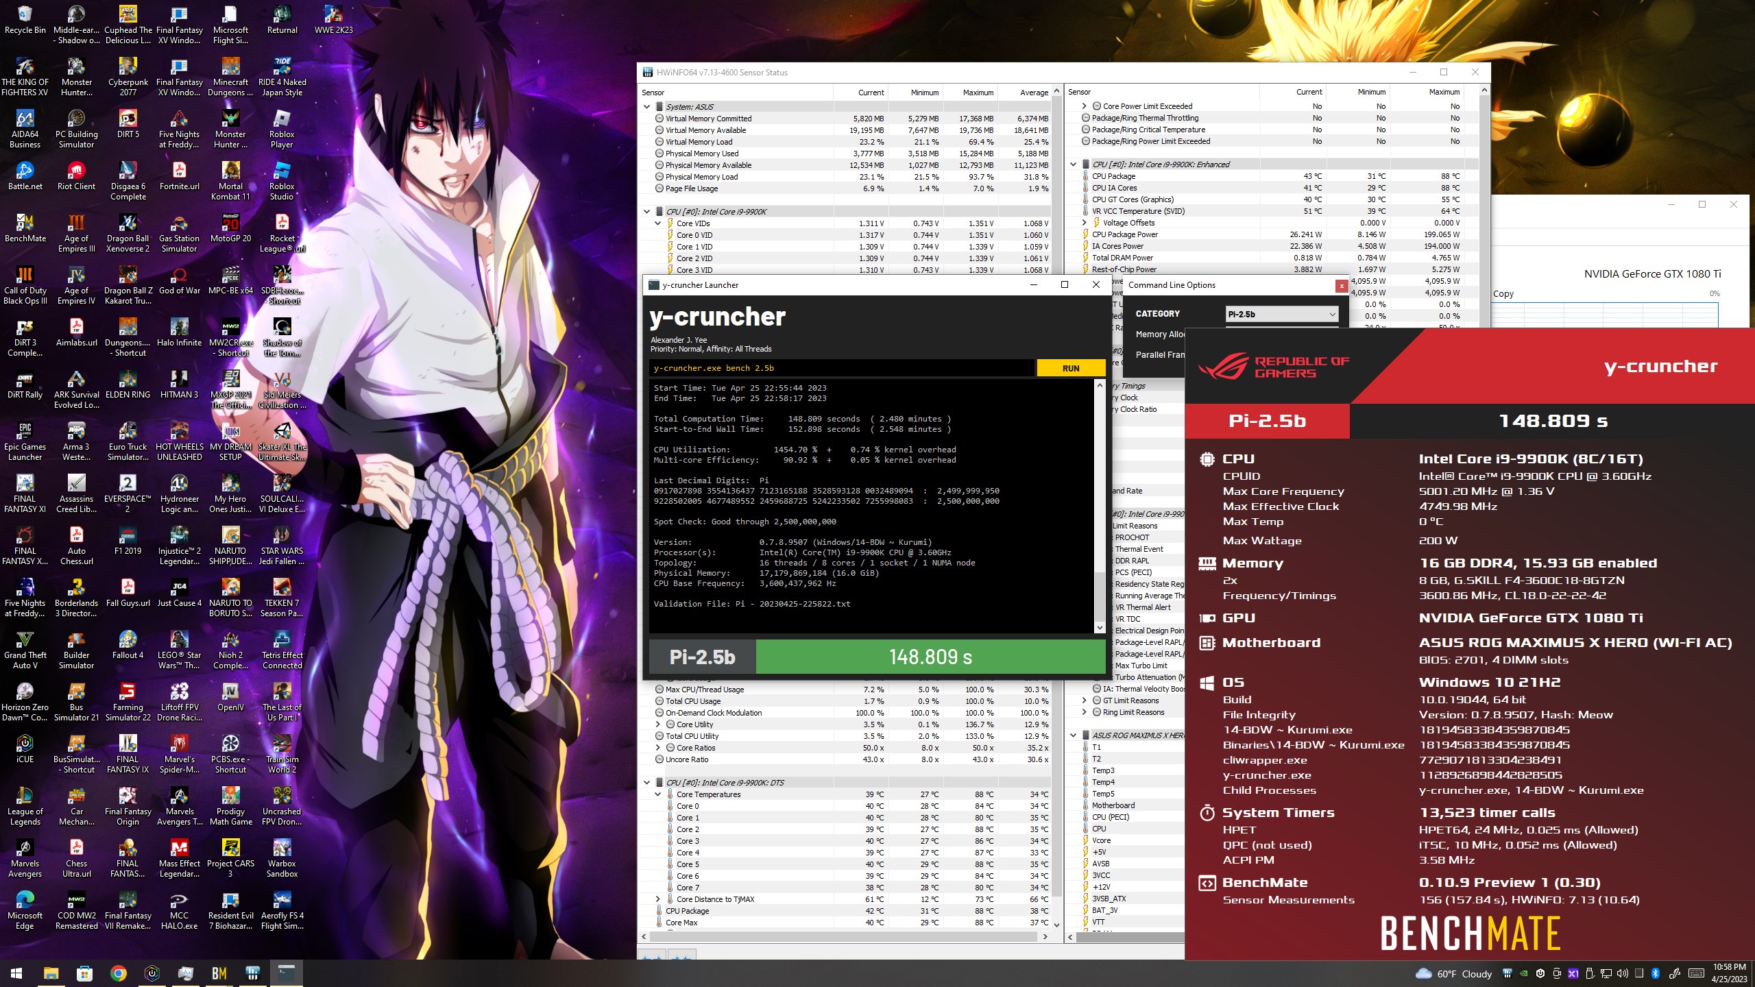The image size is (1755, 987).
Task: Expand the Core Ratios node
Action: [657, 748]
